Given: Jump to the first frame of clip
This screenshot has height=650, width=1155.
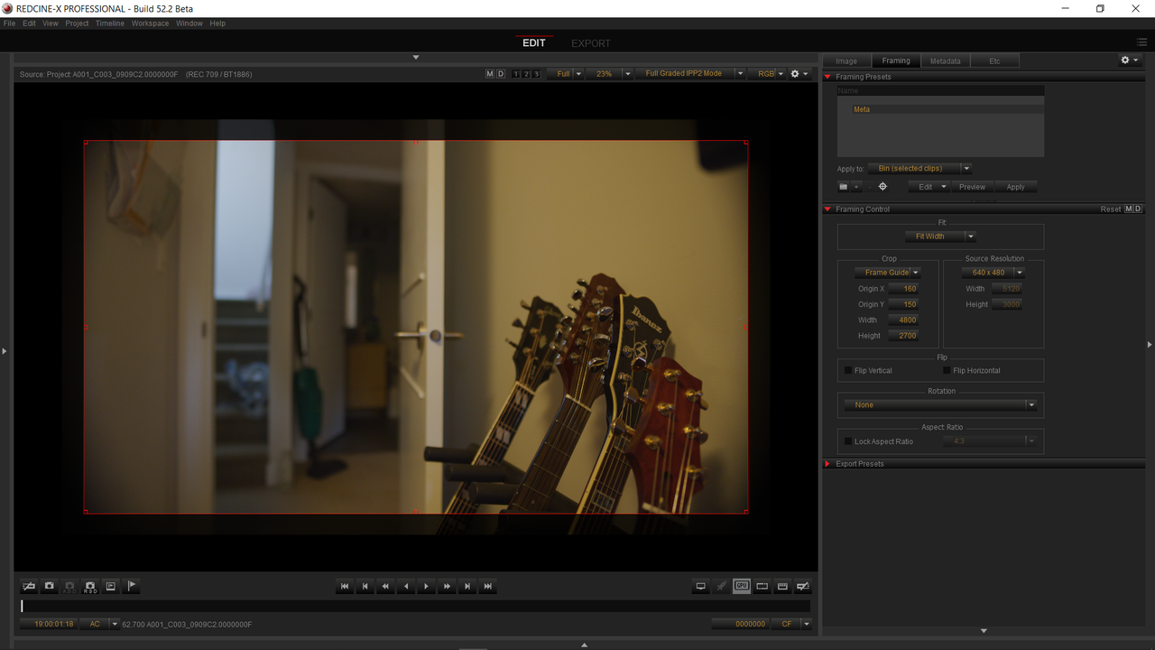Looking at the screenshot, I should (345, 587).
